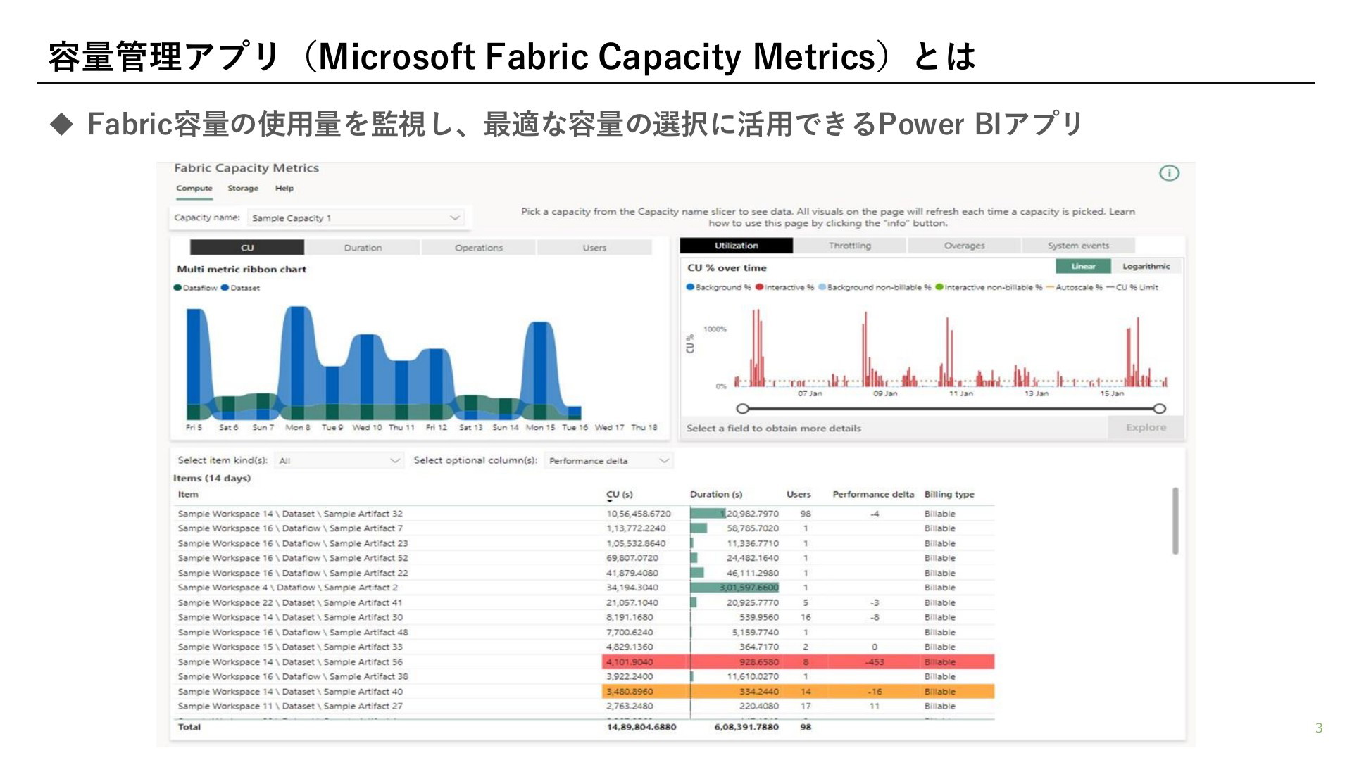Select row Sample Artifact 52
The image size is (1352, 760).
[584, 558]
